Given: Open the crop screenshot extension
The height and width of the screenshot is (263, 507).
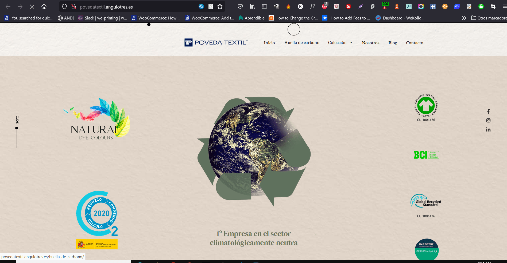Looking at the screenshot, I should [493, 7].
